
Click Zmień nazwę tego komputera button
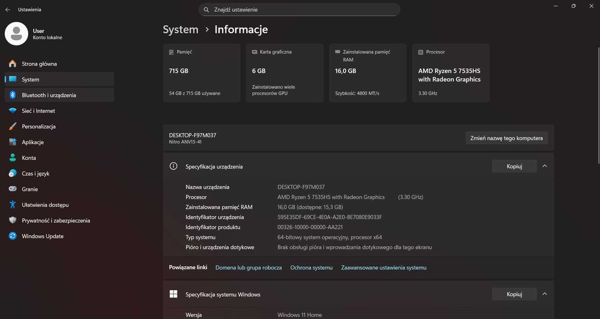click(x=506, y=138)
